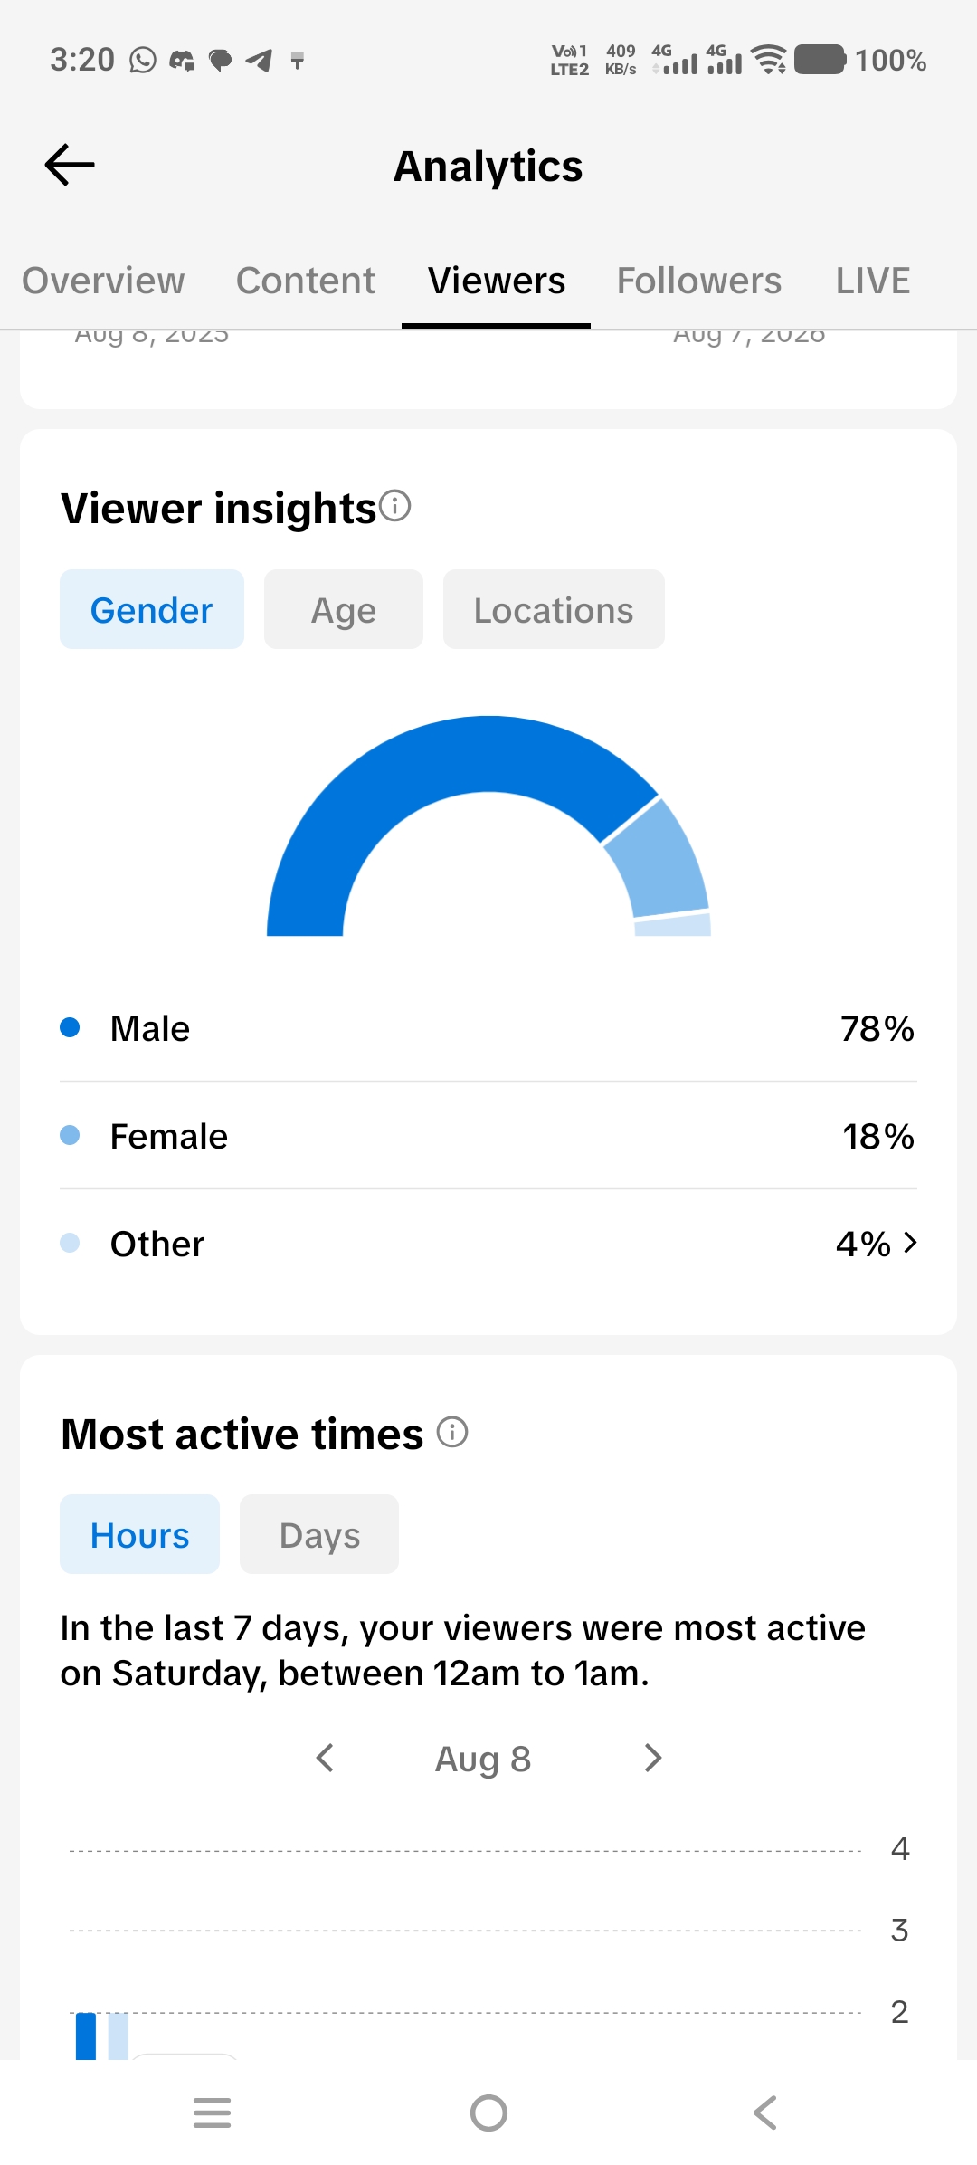Show active times by Hours
Viewport: 977px width, 2165px height.
click(x=139, y=1534)
